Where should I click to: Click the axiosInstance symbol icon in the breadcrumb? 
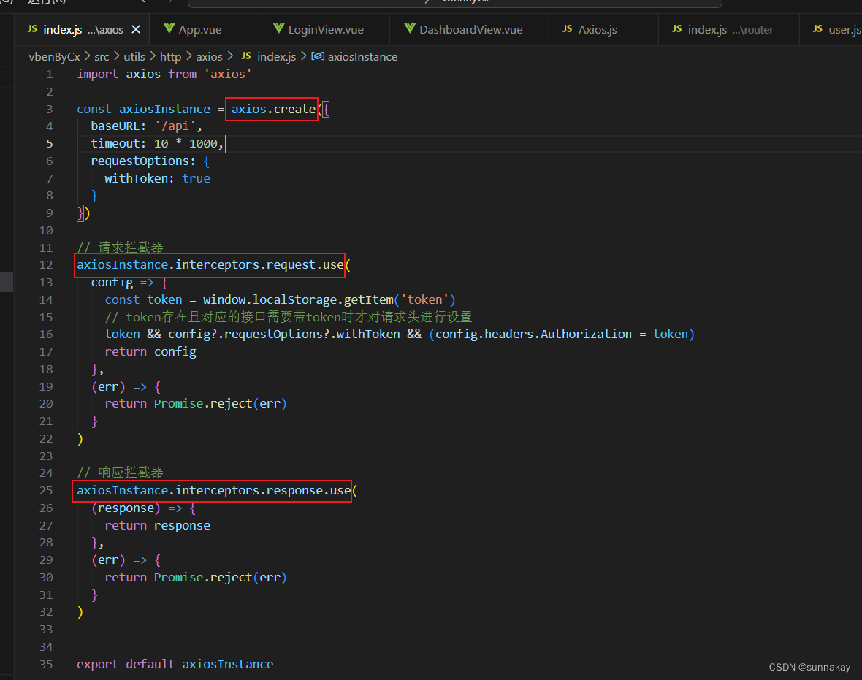tap(317, 56)
